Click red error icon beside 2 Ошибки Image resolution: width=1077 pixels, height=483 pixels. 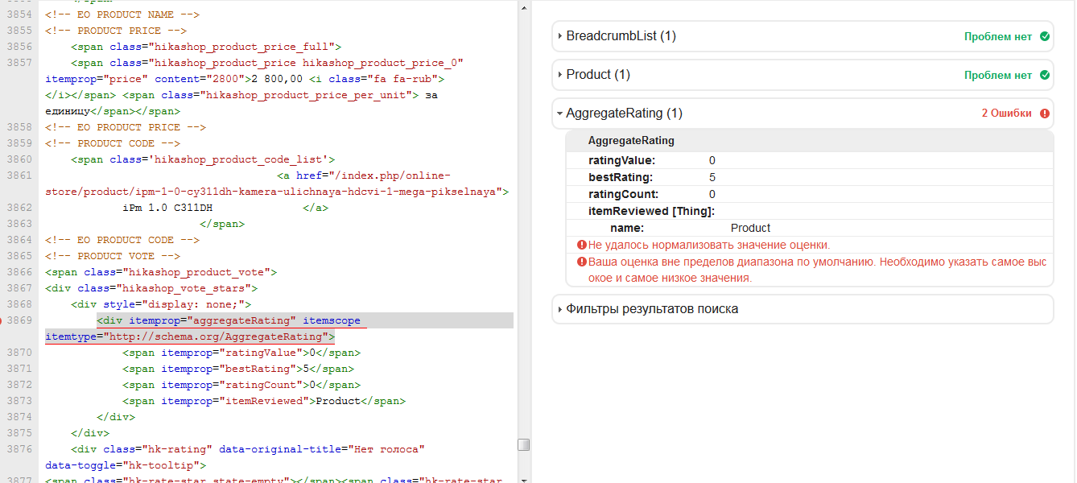coord(1044,114)
